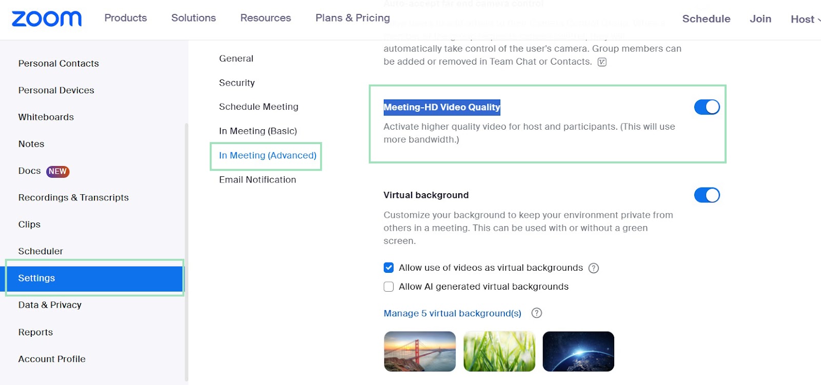Viewport: 821px width, 385px height.
Task: Open the Solutions menu
Action: pos(193,18)
